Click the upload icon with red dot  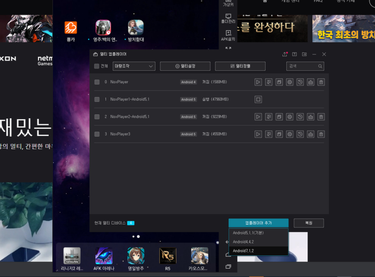pyautogui.click(x=285, y=54)
